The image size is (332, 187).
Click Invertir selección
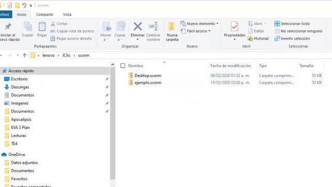pyautogui.click(x=292, y=38)
